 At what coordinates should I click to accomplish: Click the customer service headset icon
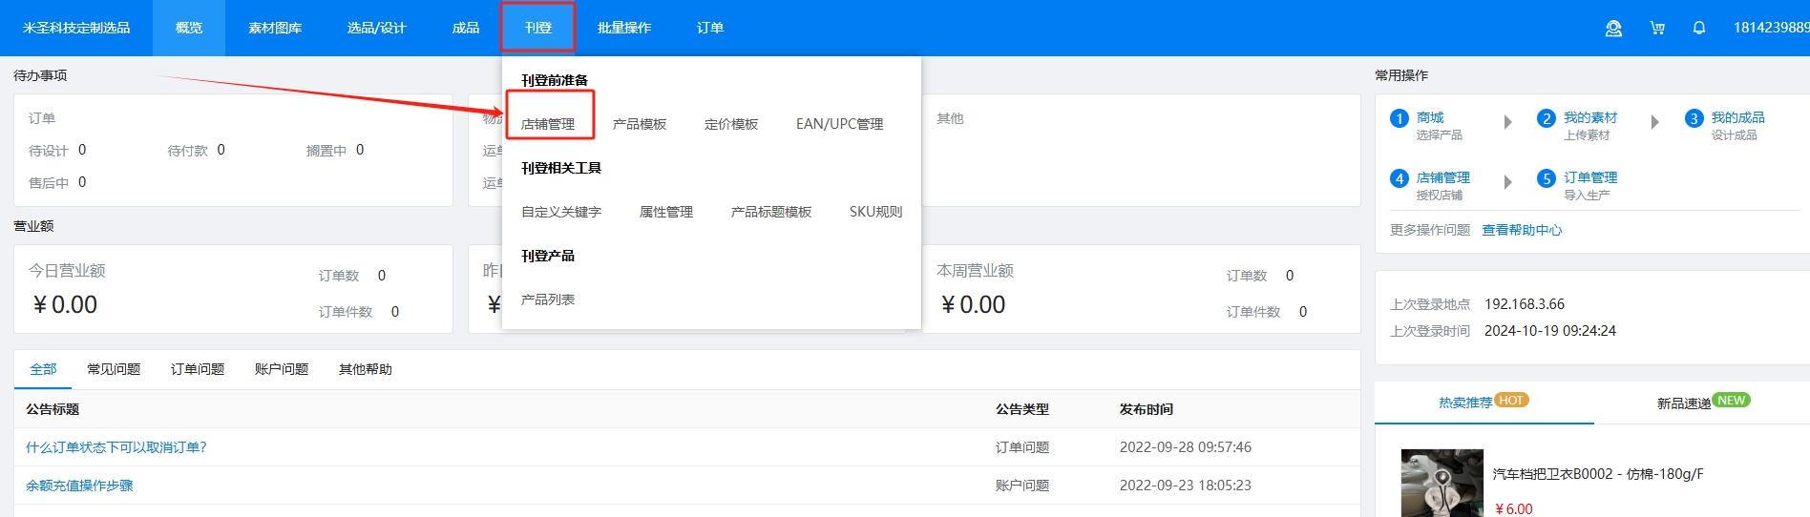(1613, 29)
